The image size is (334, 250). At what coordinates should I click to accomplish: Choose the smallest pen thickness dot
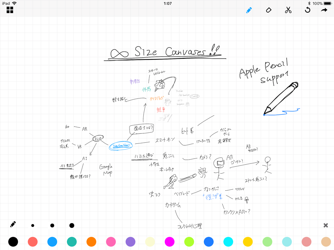(33, 226)
